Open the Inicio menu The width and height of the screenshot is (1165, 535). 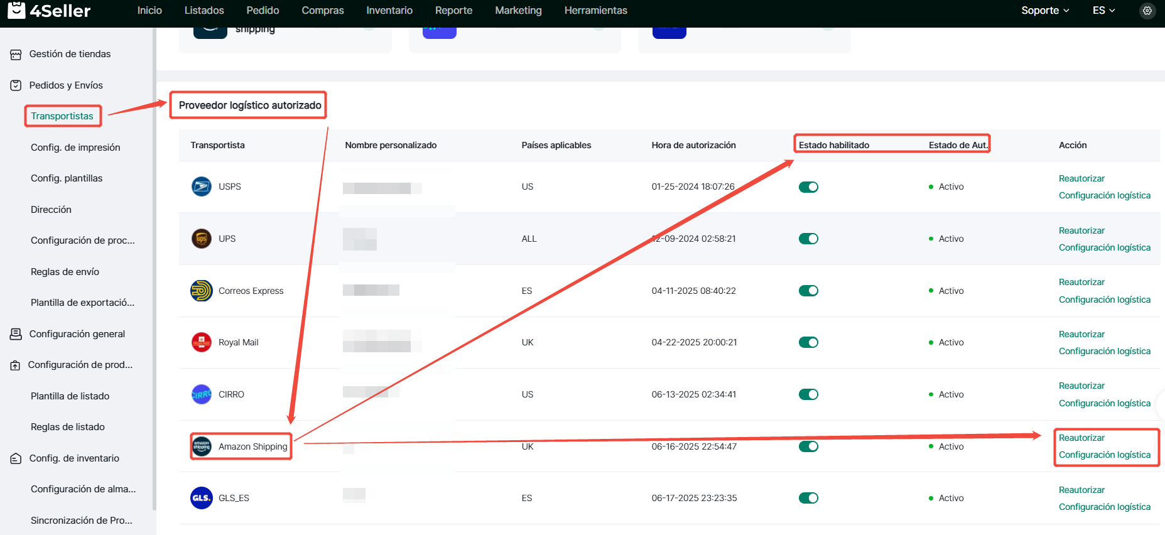coord(149,11)
